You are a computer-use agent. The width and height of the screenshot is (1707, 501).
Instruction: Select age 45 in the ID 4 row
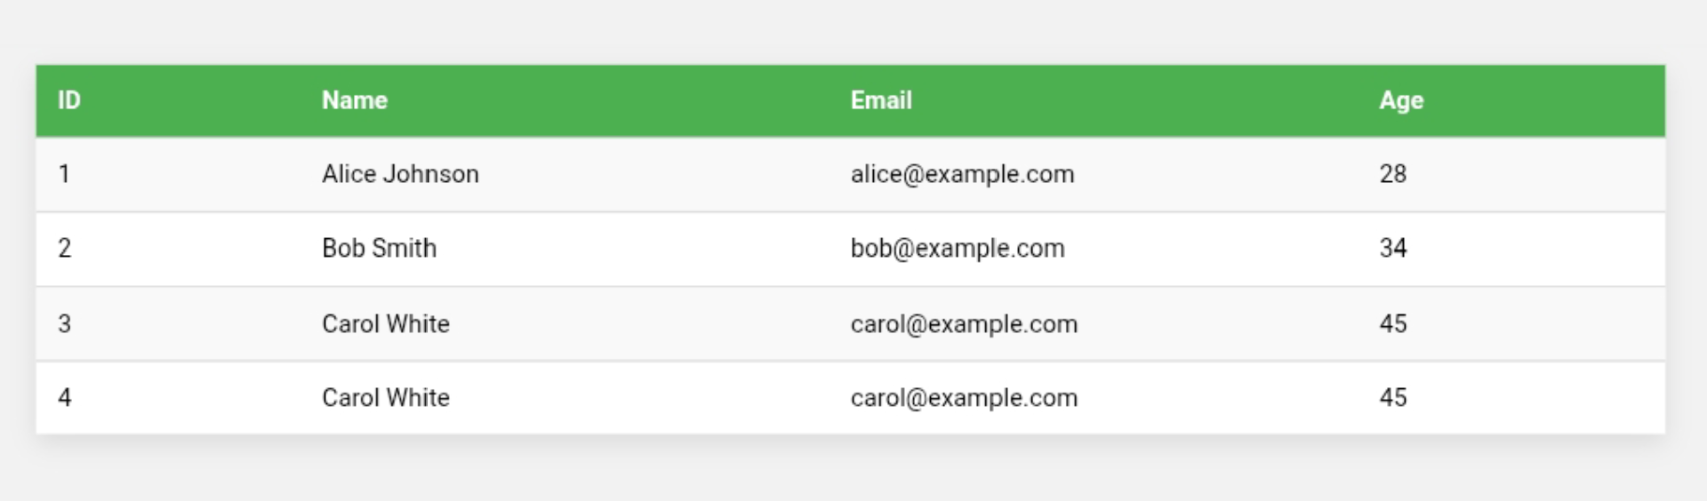(x=1392, y=397)
